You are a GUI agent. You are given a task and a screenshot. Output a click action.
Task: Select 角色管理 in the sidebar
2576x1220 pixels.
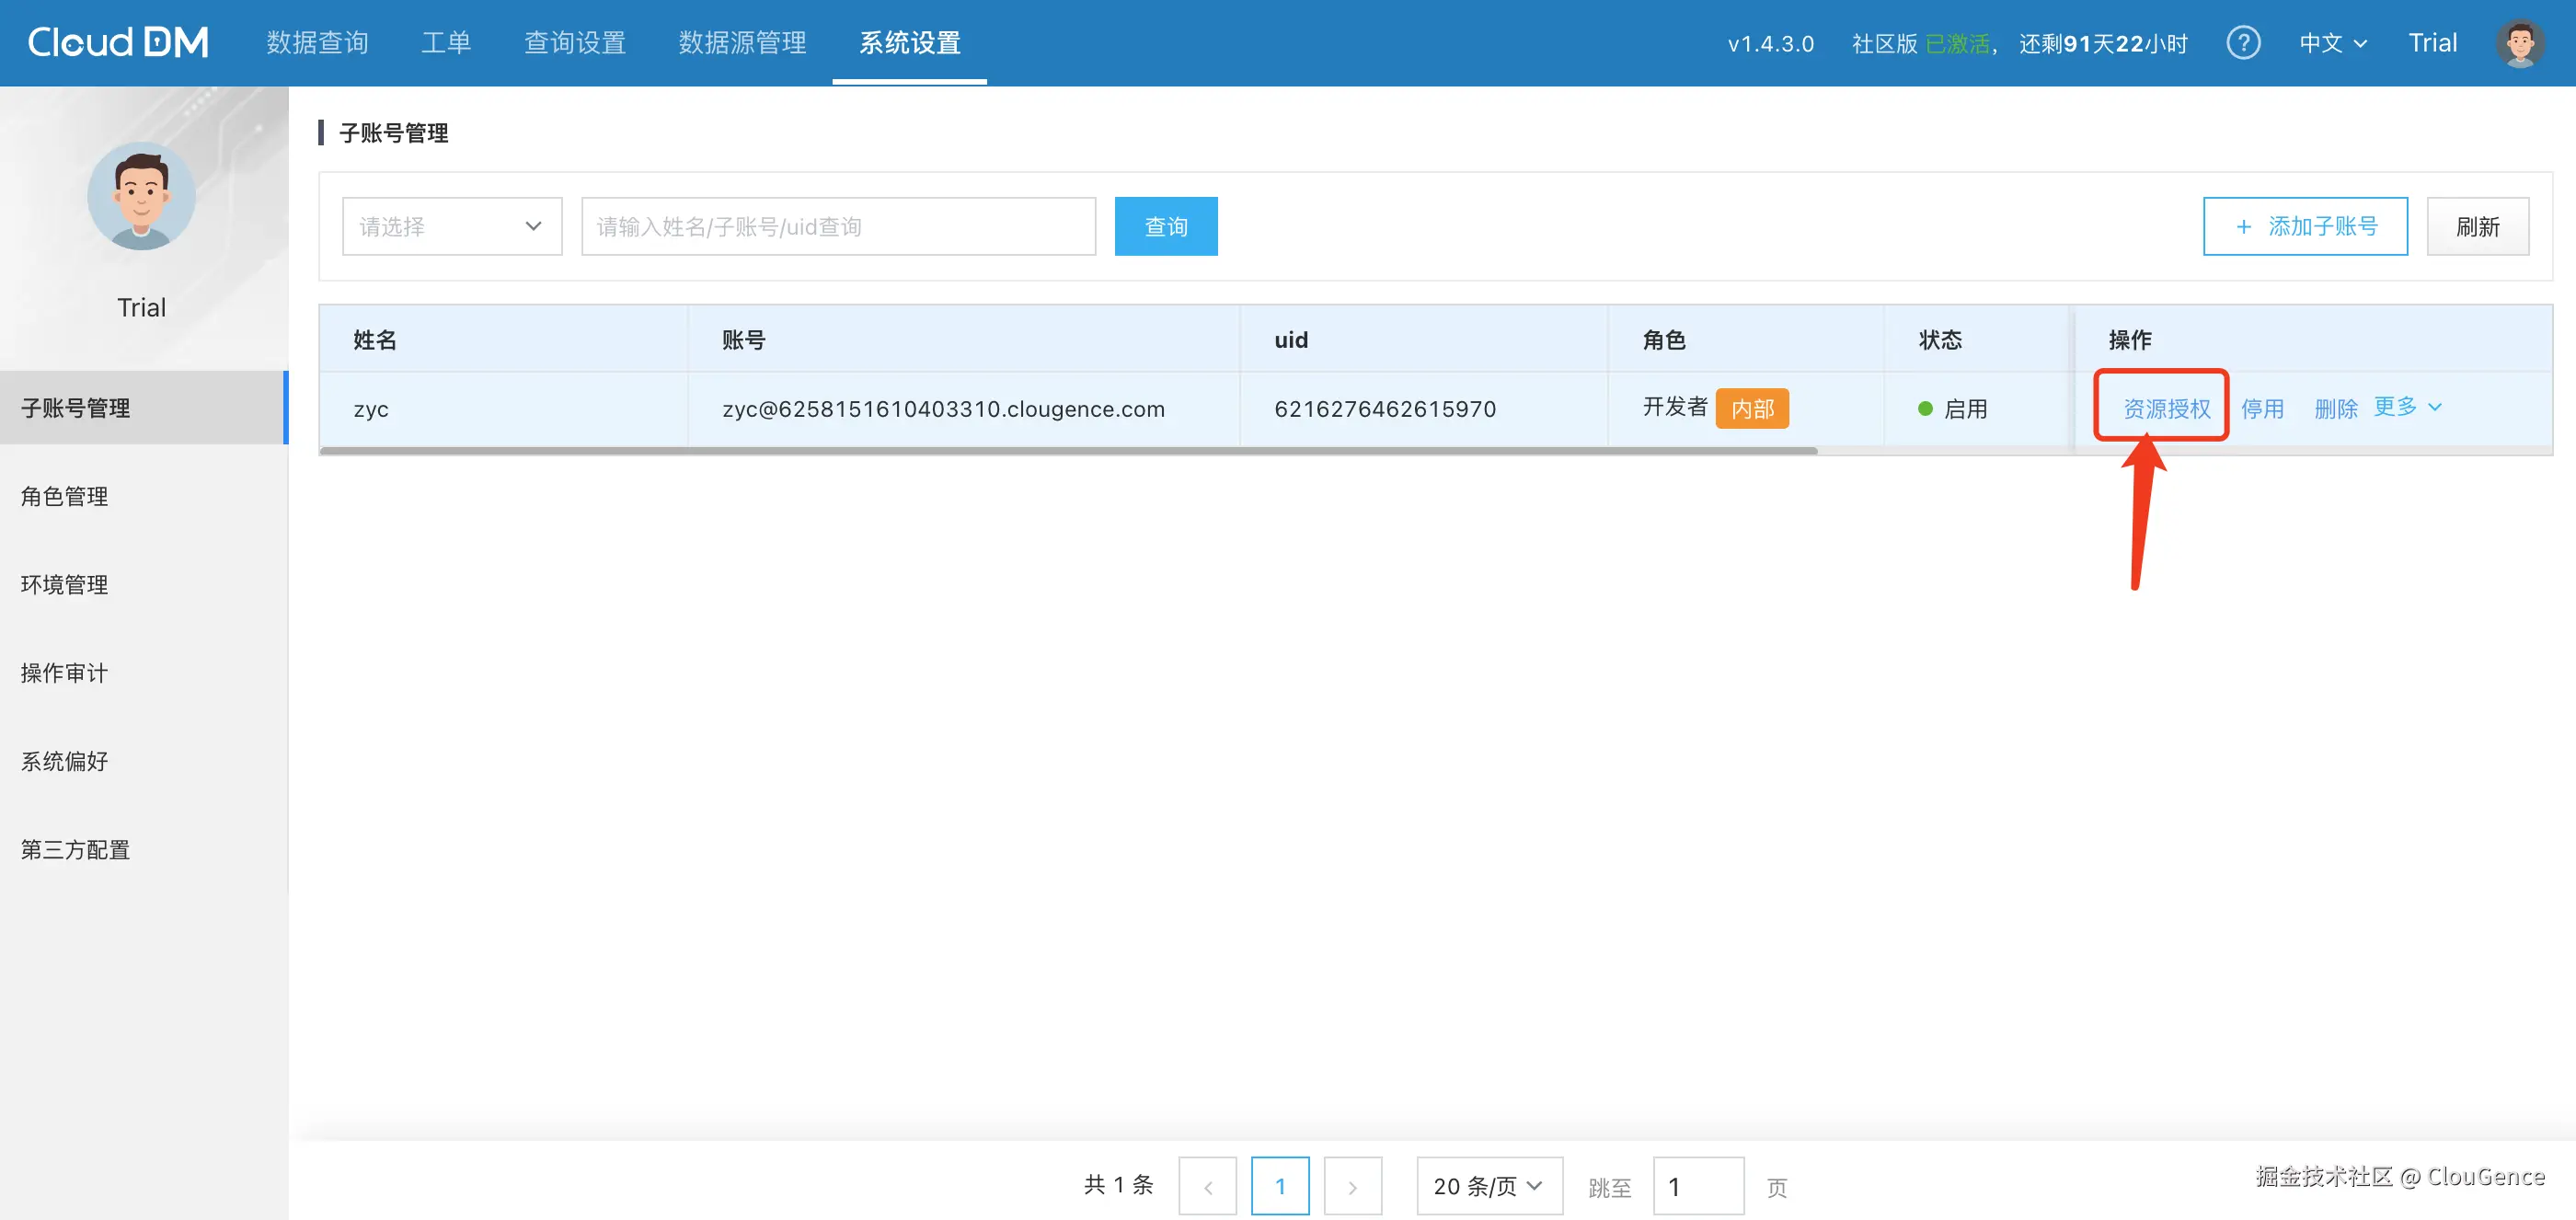click(65, 496)
